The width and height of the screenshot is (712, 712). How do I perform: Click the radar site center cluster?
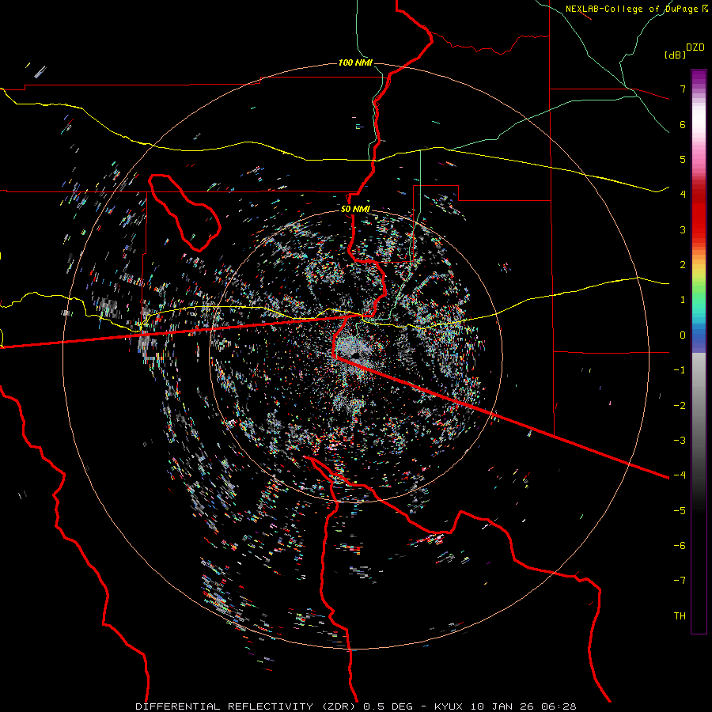click(354, 354)
